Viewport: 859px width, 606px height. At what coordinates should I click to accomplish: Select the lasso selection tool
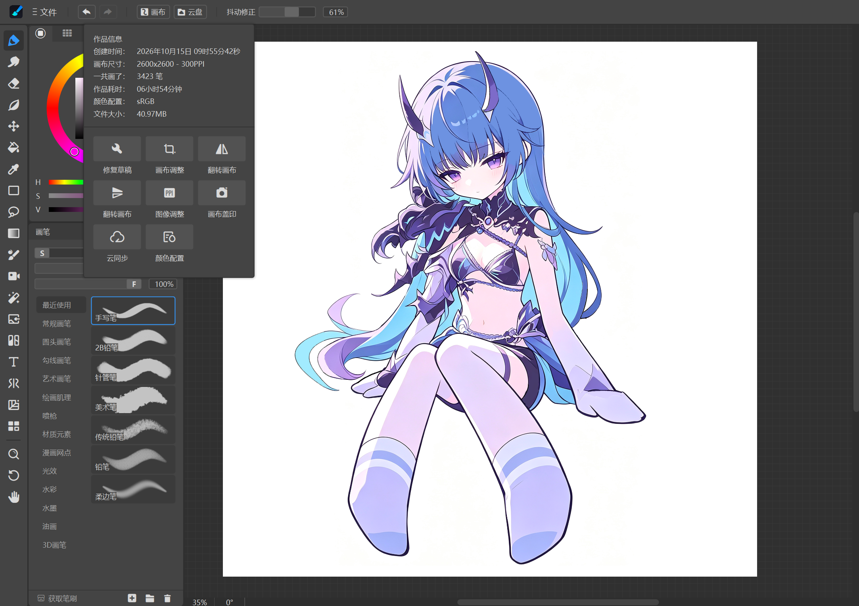tap(14, 212)
